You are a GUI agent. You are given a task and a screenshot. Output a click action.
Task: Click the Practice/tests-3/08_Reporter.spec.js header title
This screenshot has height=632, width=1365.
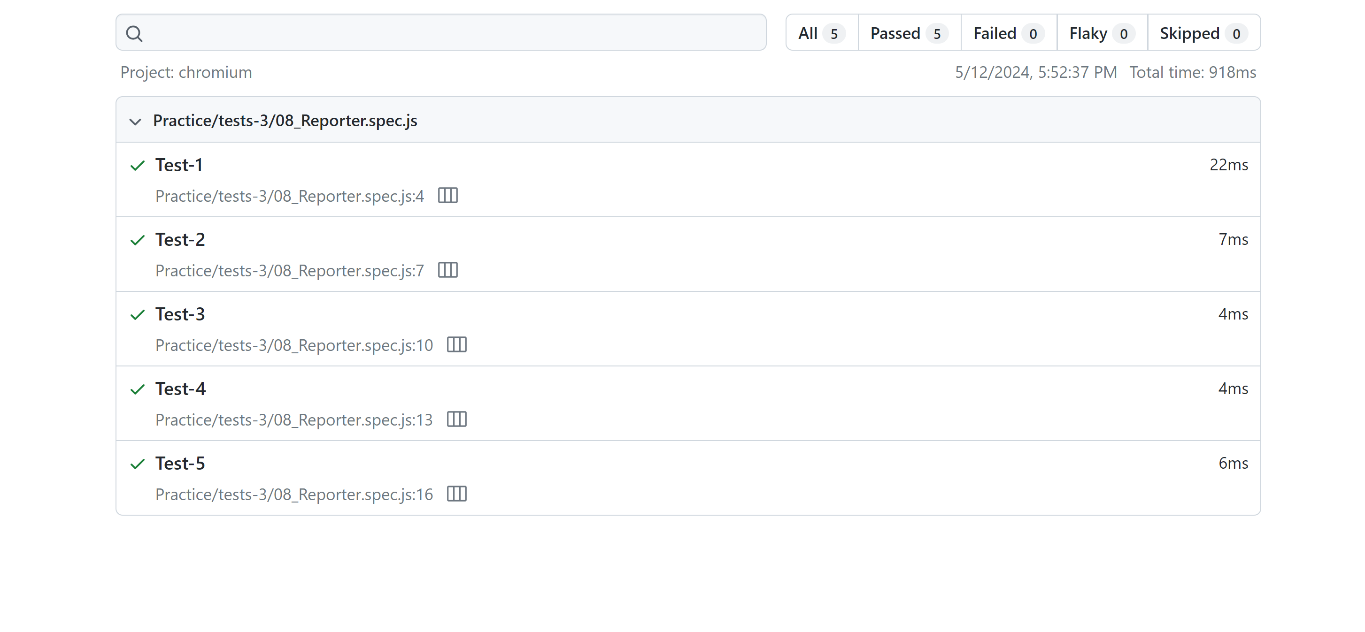285,121
